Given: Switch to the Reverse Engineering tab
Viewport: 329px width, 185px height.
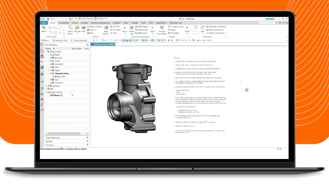Looking at the screenshot, I should [x=100, y=23].
